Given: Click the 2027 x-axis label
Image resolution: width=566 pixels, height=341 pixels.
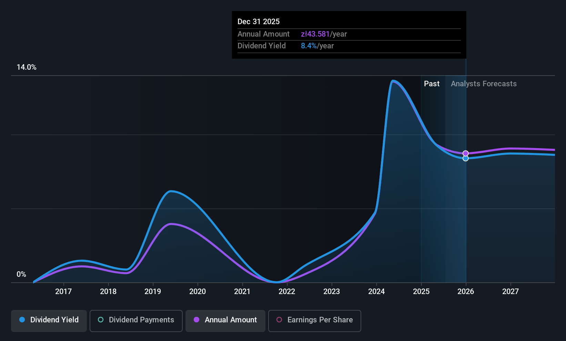Looking at the screenshot, I should pos(511,292).
